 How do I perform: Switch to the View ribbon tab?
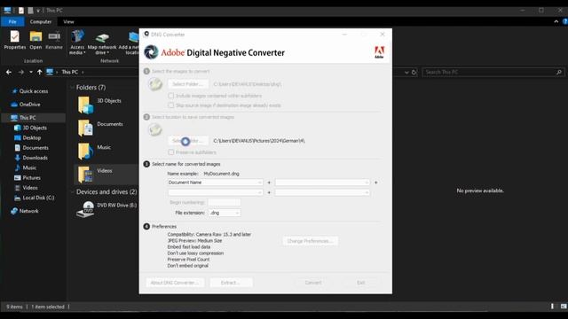[x=68, y=21]
